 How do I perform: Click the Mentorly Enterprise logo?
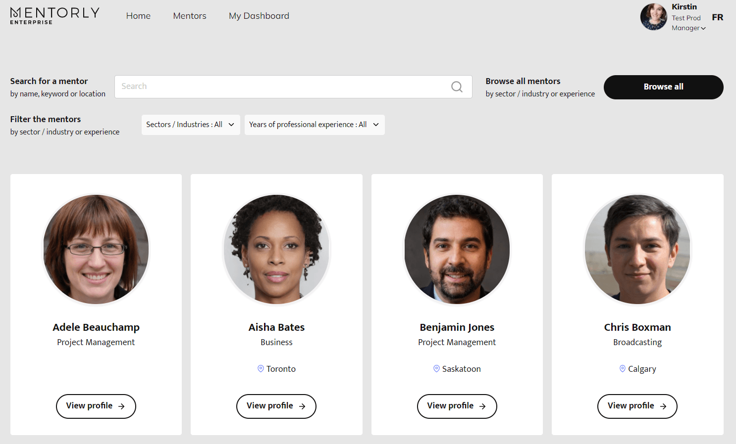coord(54,16)
